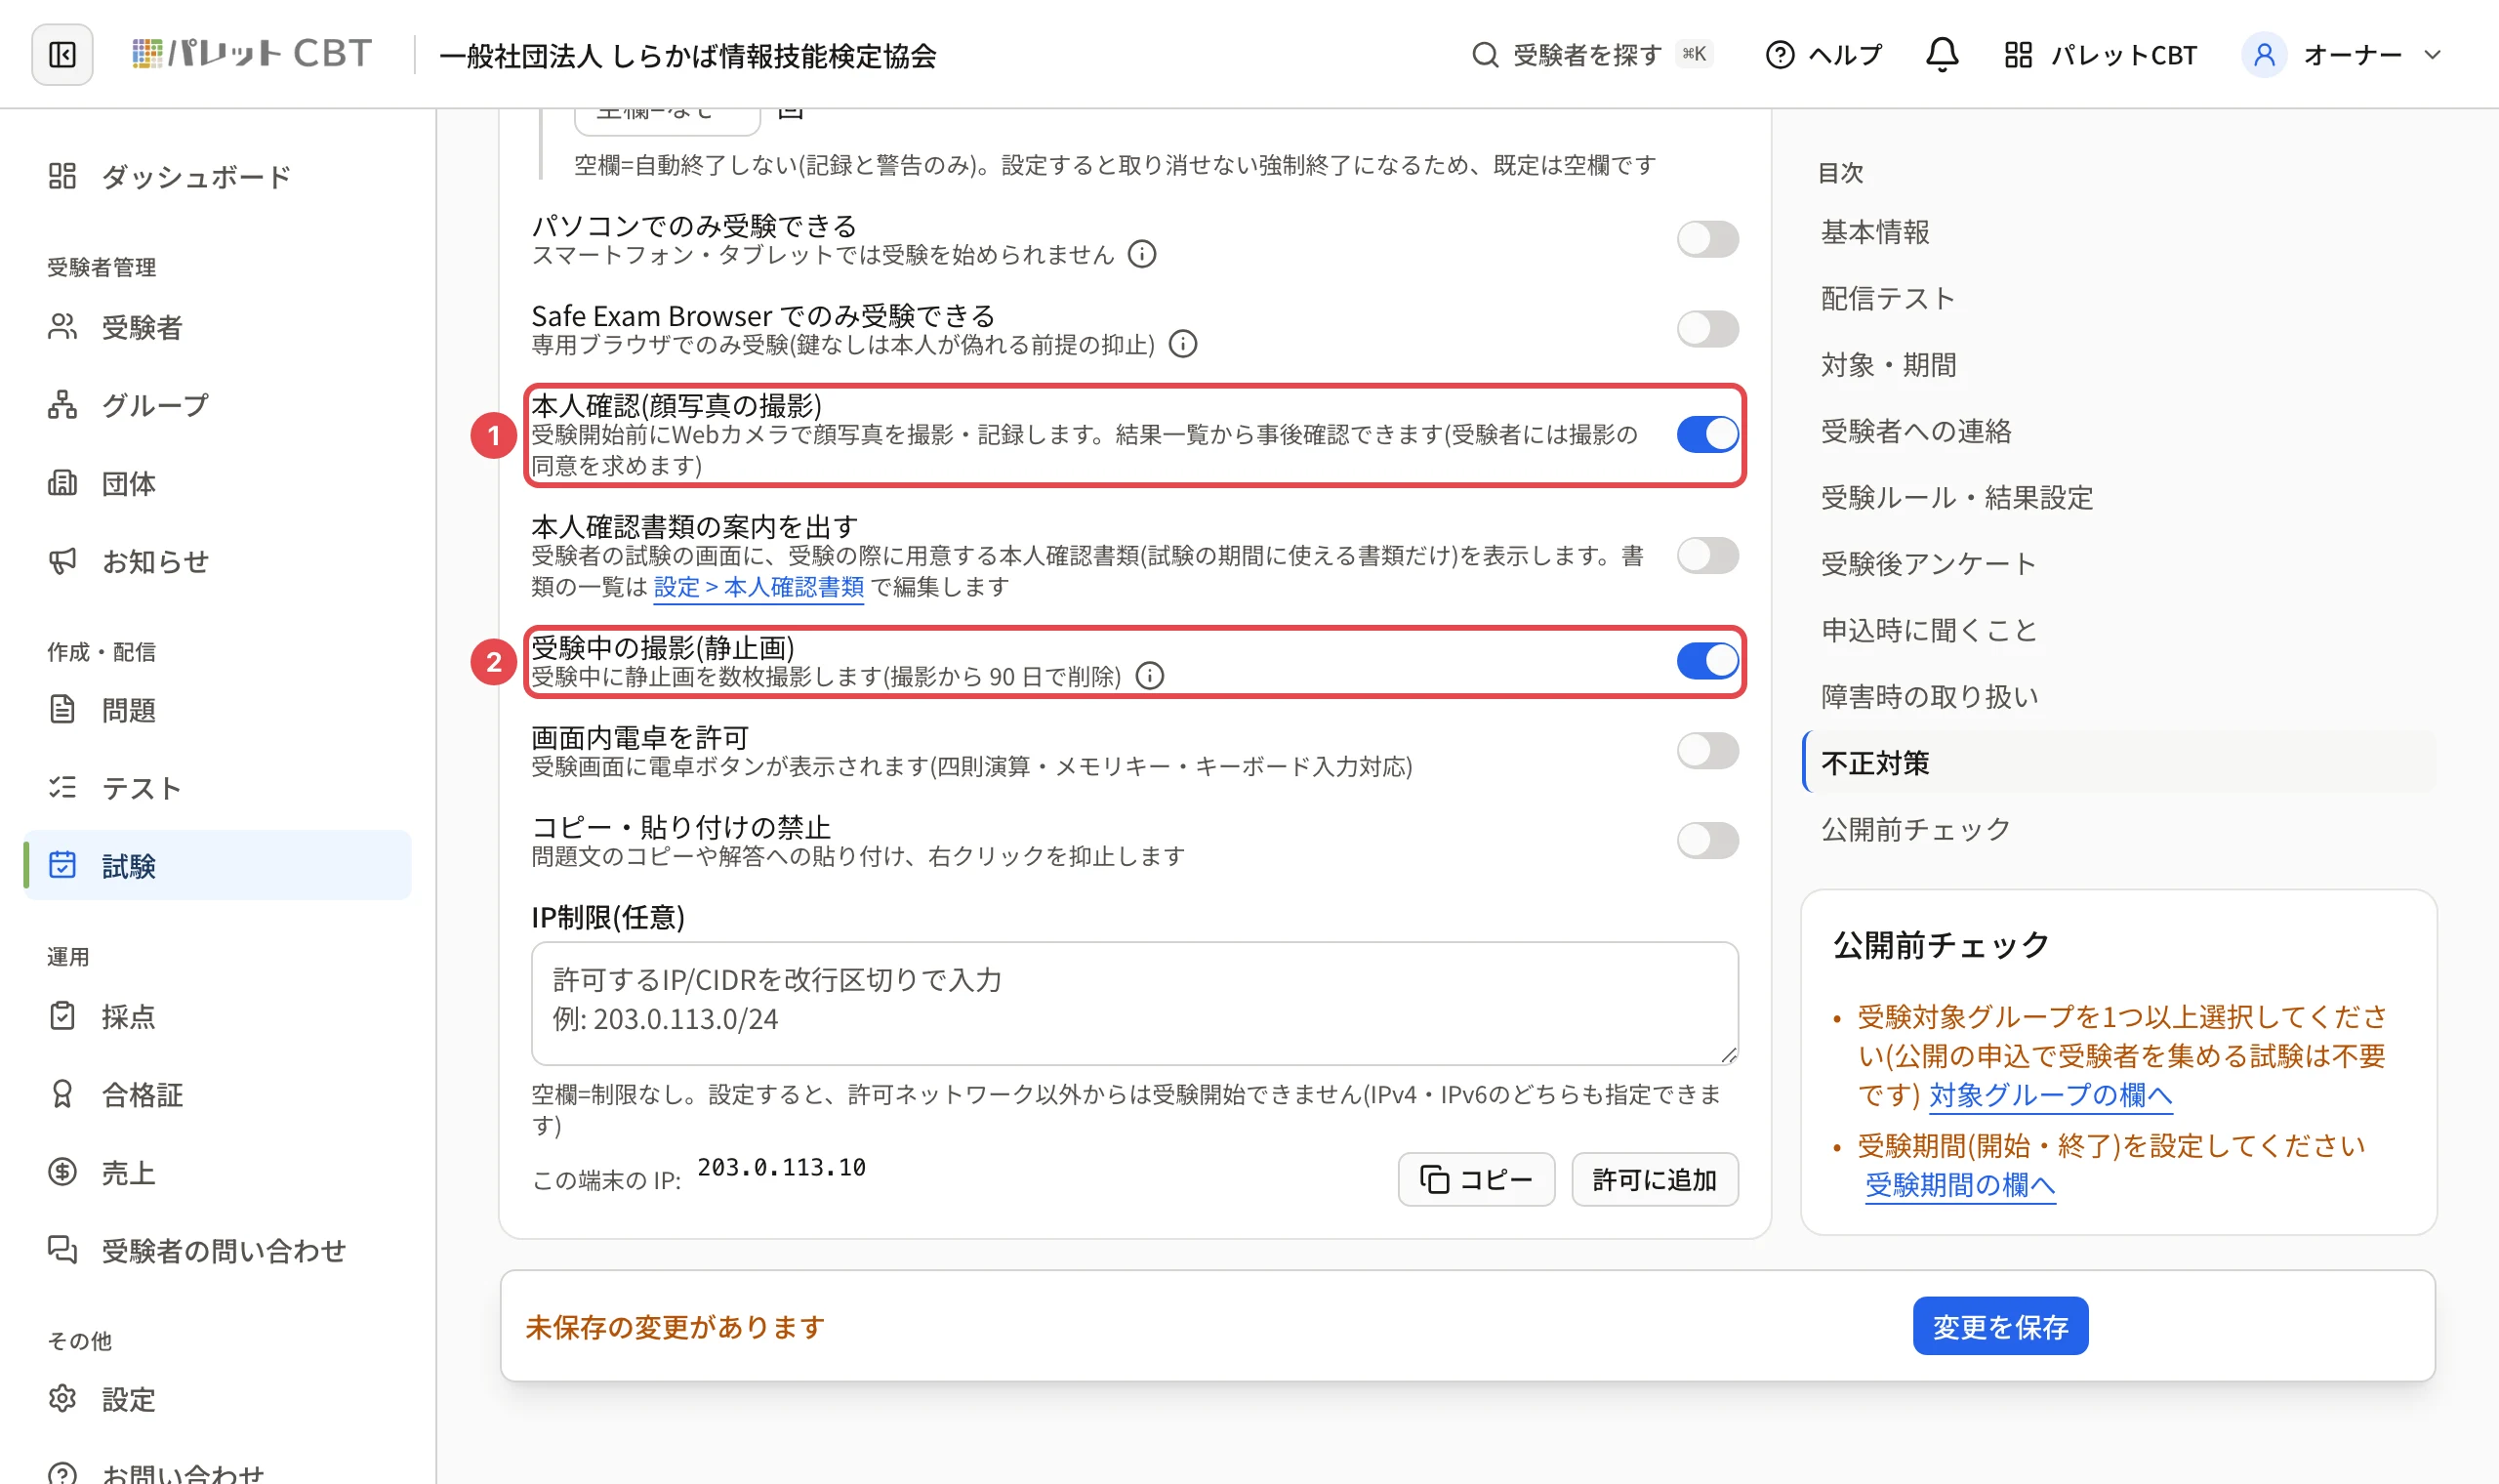This screenshot has width=2499, height=1484.
Task: Open テスト in the sidebar
Action: (x=217, y=788)
